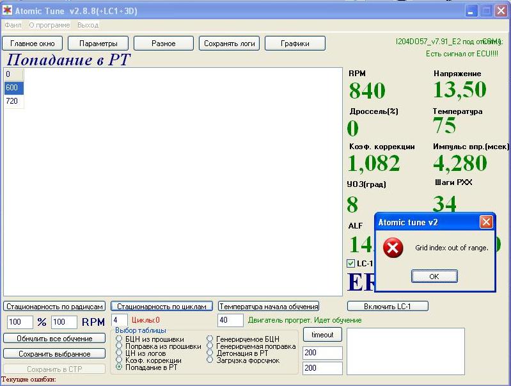Click the Atomic Tune title bar icon
This screenshot has width=511, height=386.
[x=7, y=10]
